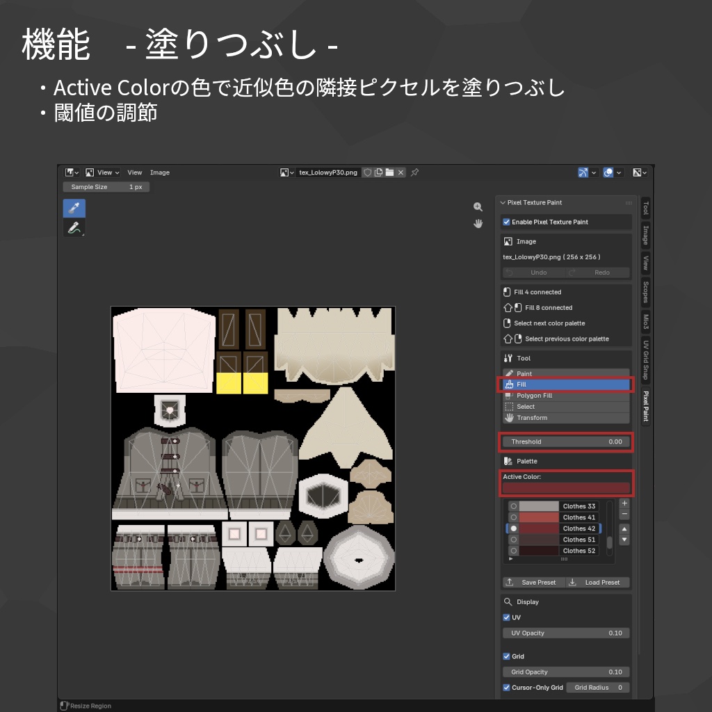
Task: Toggle the pin image icon
Action: [414, 172]
